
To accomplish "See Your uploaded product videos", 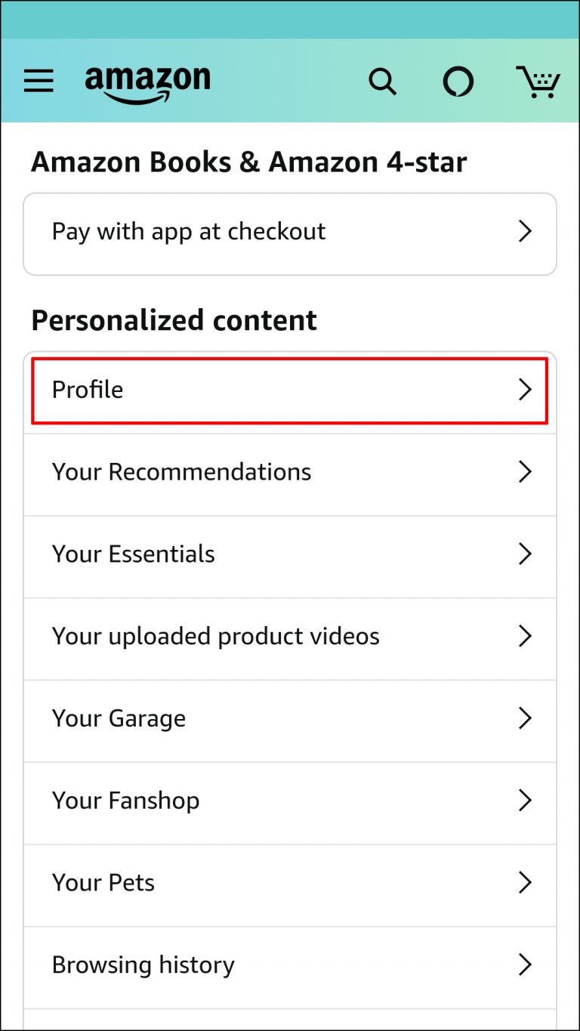I will [x=215, y=636].
